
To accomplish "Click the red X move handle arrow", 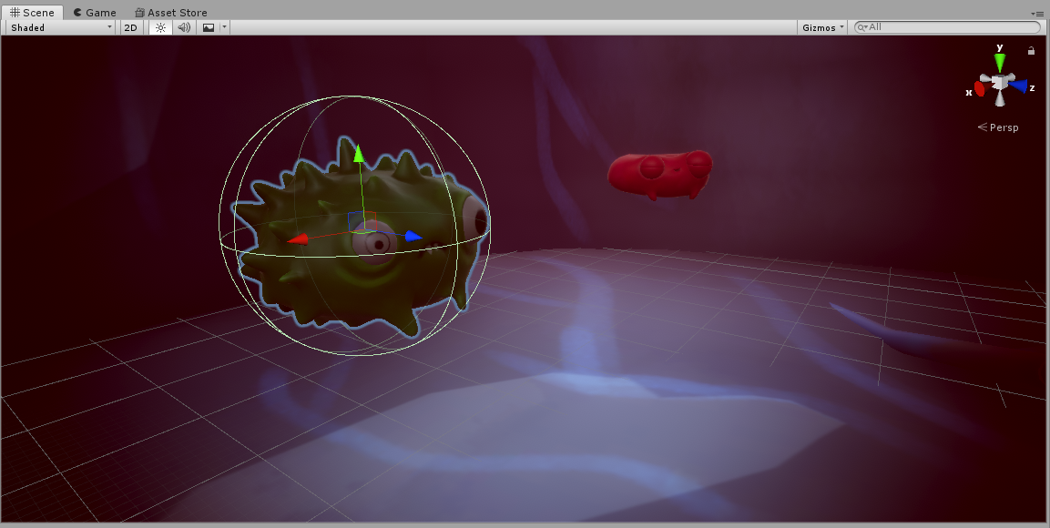I will click(x=298, y=239).
